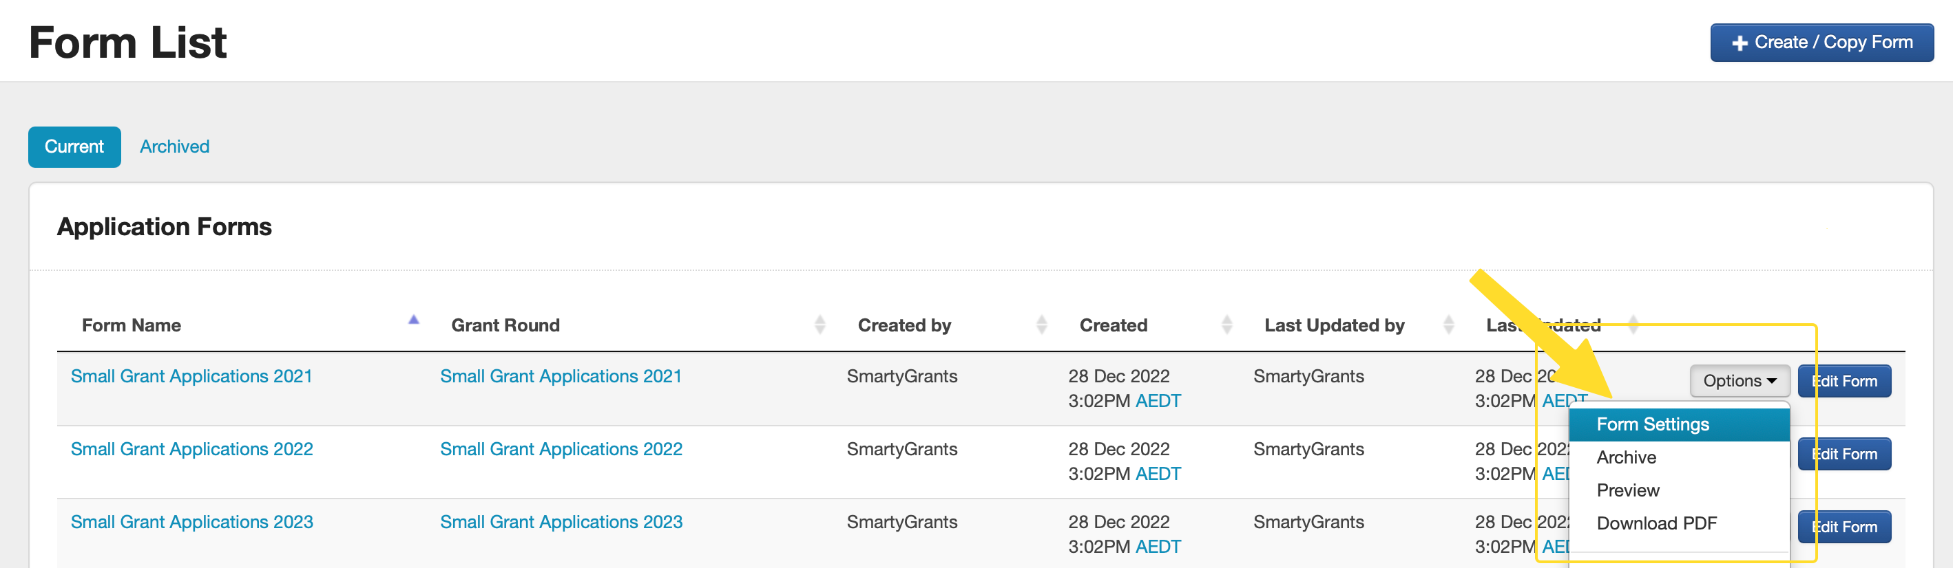Click Edit Form for Small Grant Applications 2021
The height and width of the screenshot is (568, 1953).
click(x=1844, y=381)
